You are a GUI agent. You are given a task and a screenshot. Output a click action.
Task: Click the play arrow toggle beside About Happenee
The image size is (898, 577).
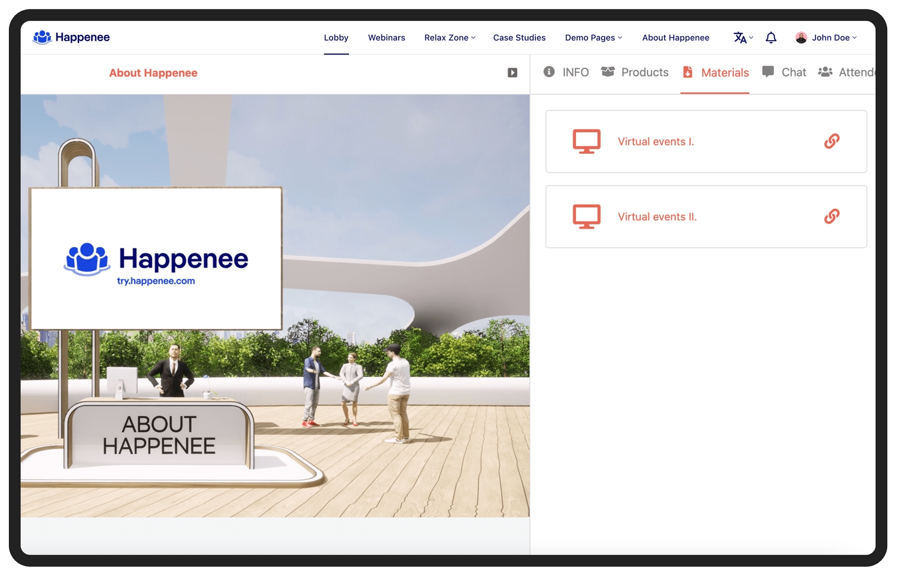click(x=512, y=72)
